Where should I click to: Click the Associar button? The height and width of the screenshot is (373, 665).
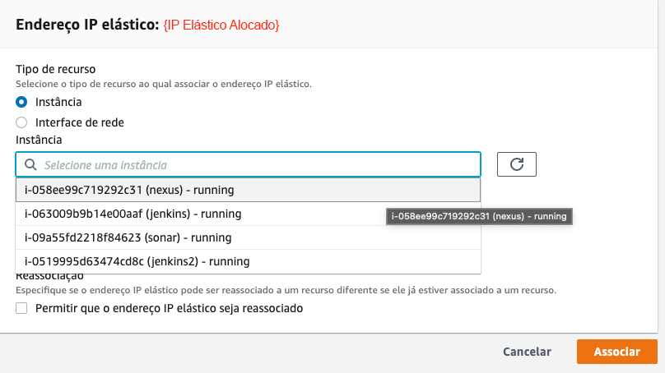pos(616,352)
